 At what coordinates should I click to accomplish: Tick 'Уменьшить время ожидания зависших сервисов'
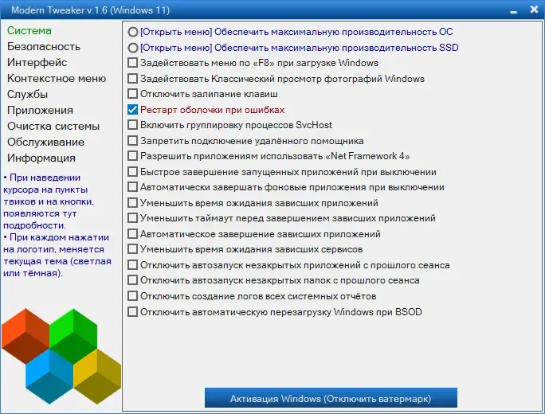pyautogui.click(x=132, y=249)
